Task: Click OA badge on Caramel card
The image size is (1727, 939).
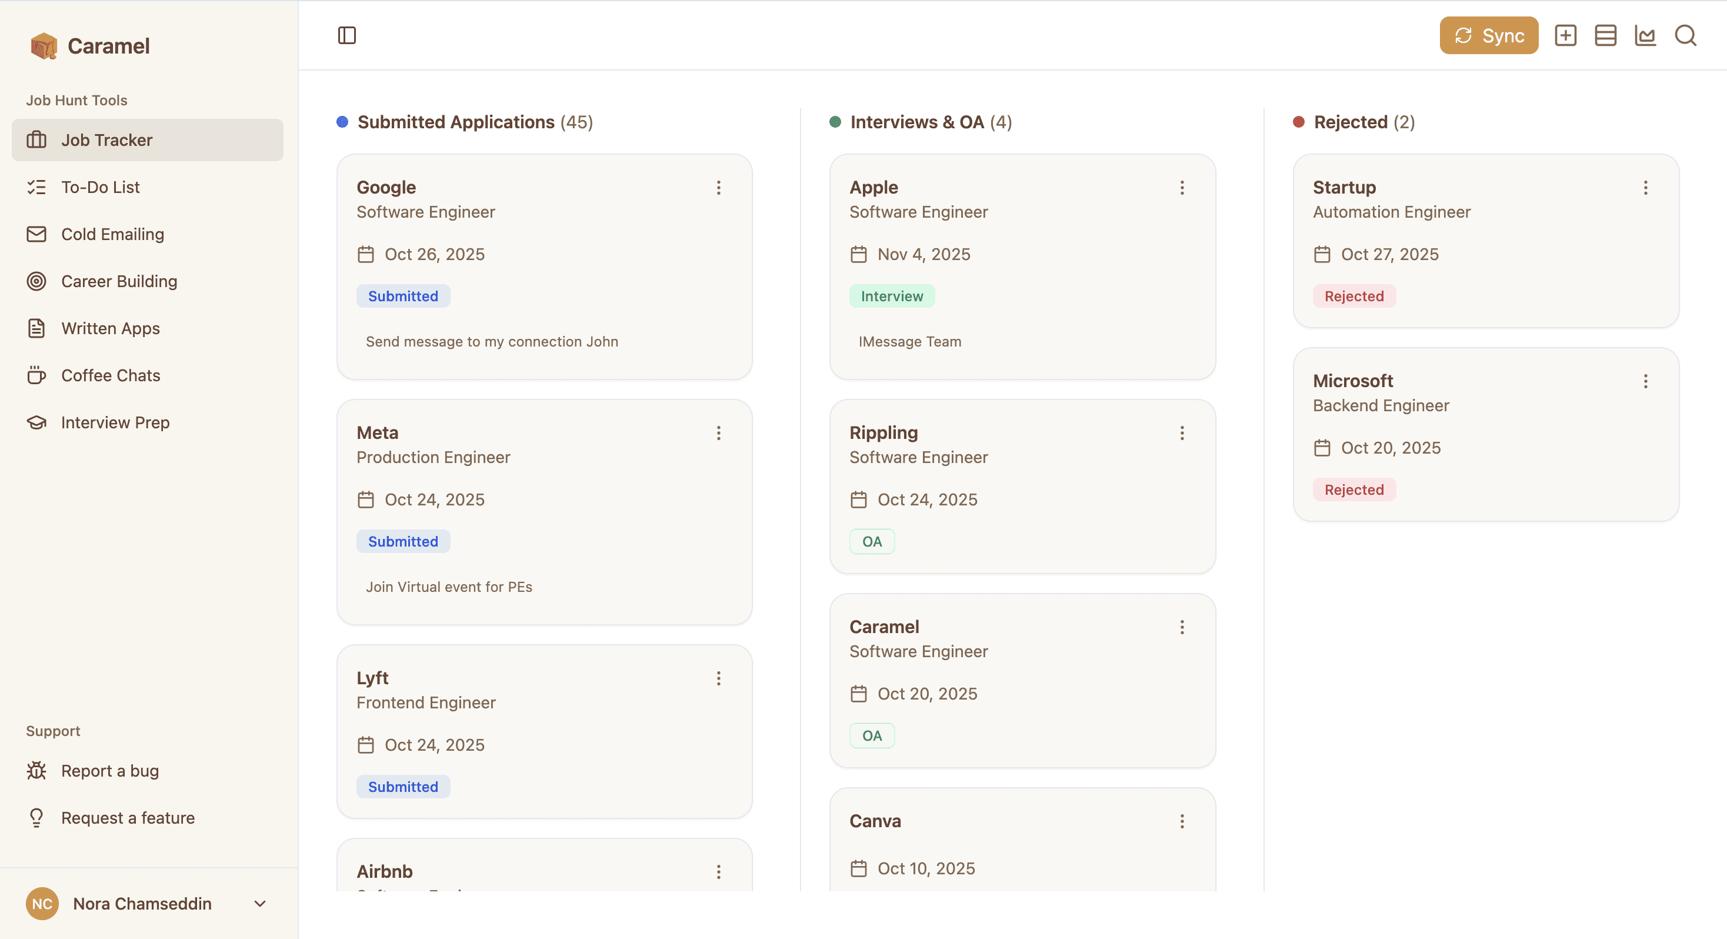Action: (x=872, y=736)
